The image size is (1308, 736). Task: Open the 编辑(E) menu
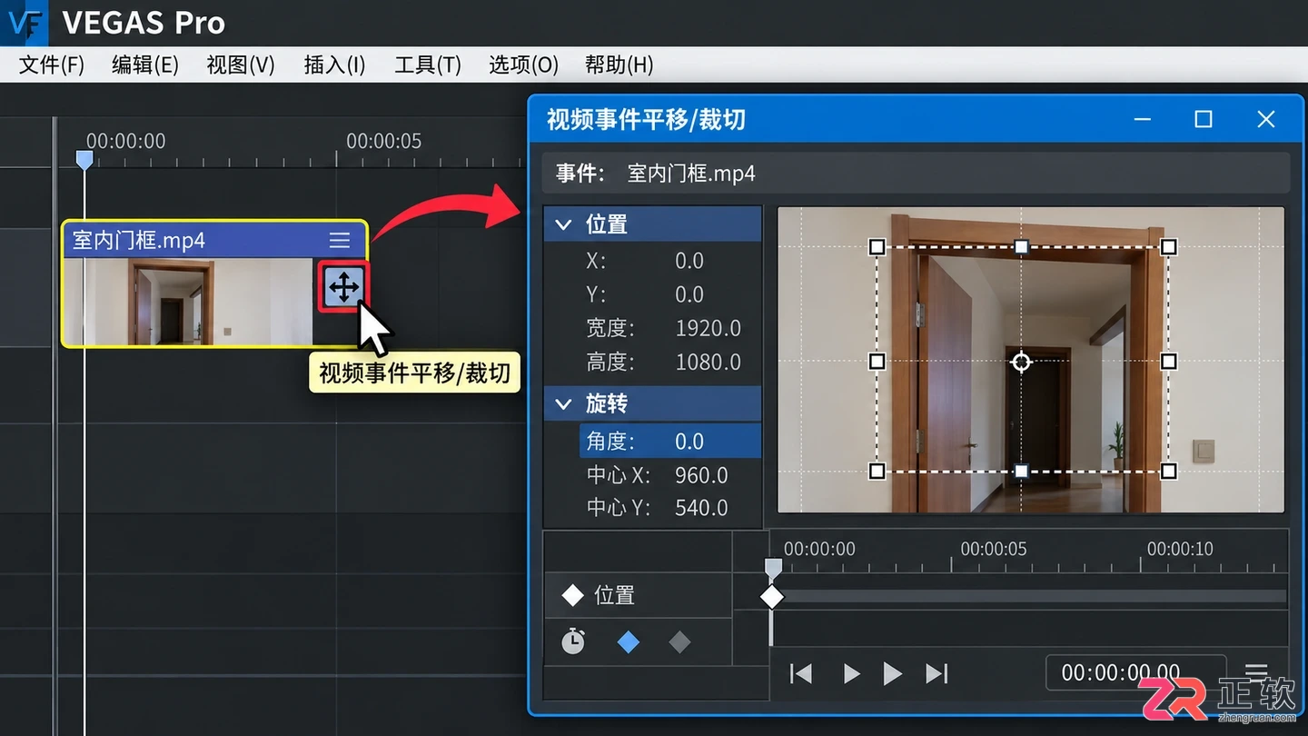[x=145, y=65]
